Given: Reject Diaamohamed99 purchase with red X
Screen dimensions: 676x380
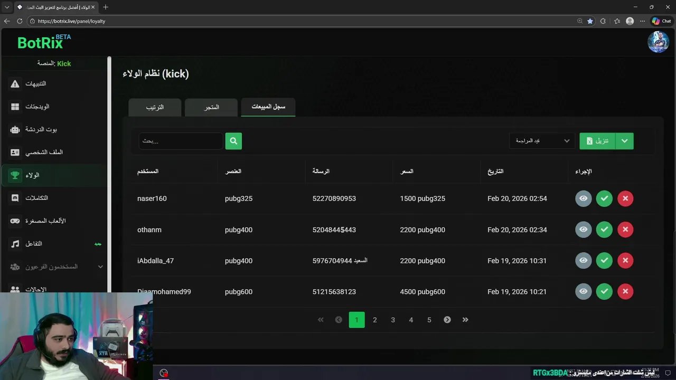Looking at the screenshot, I should (625, 291).
